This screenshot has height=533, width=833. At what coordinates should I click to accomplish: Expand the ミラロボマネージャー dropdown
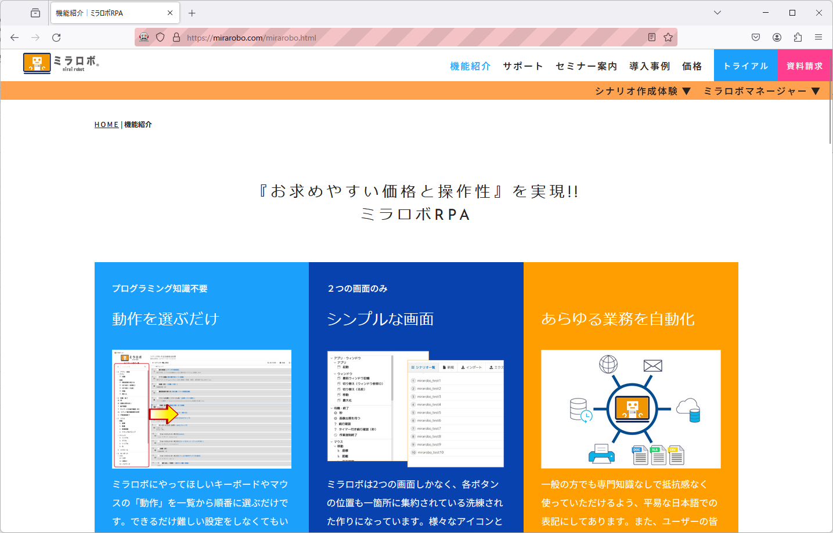coord(762,91)
